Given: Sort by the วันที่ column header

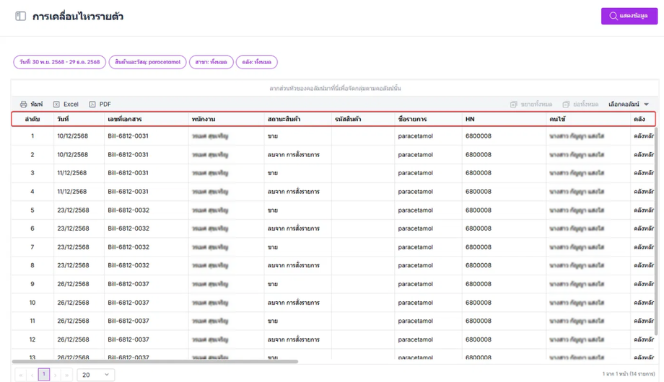Looking at the screenshot, I should [64, 119].
